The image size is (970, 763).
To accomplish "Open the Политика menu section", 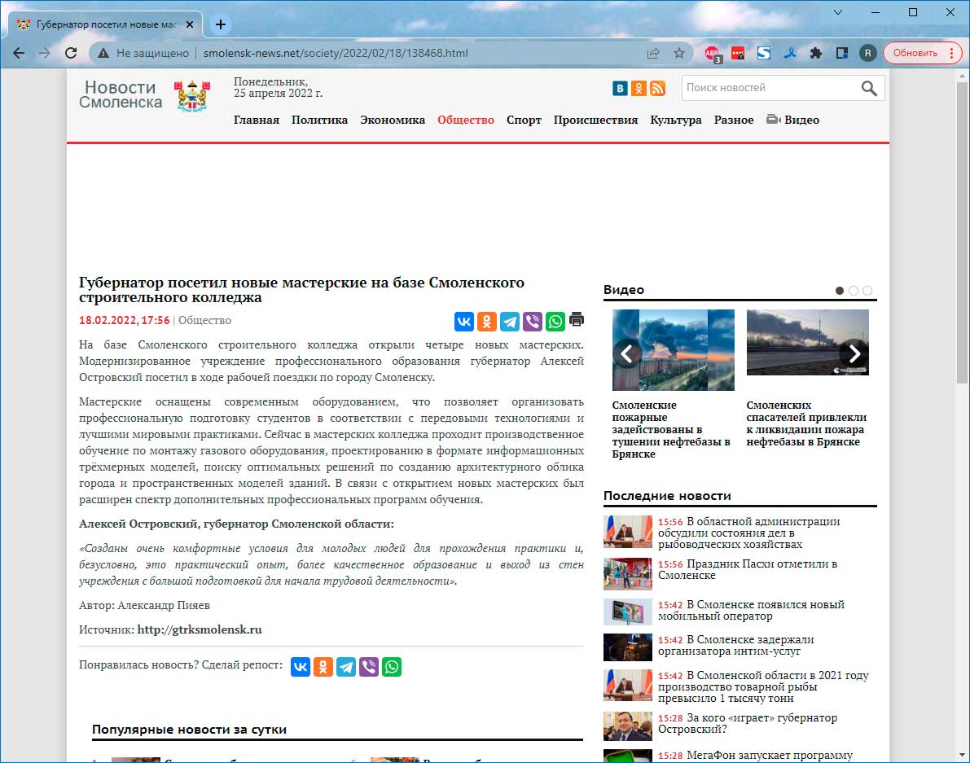I will point(319,120).
